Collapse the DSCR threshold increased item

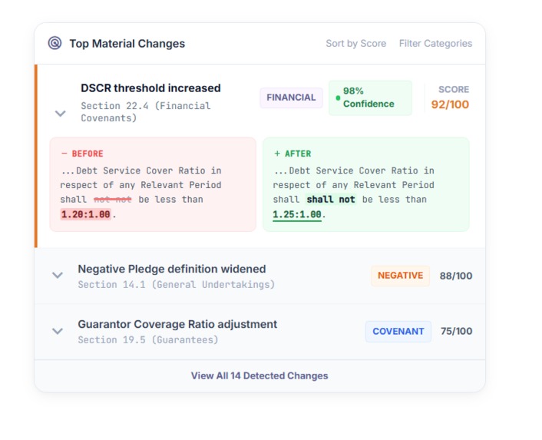click(61, 114)
